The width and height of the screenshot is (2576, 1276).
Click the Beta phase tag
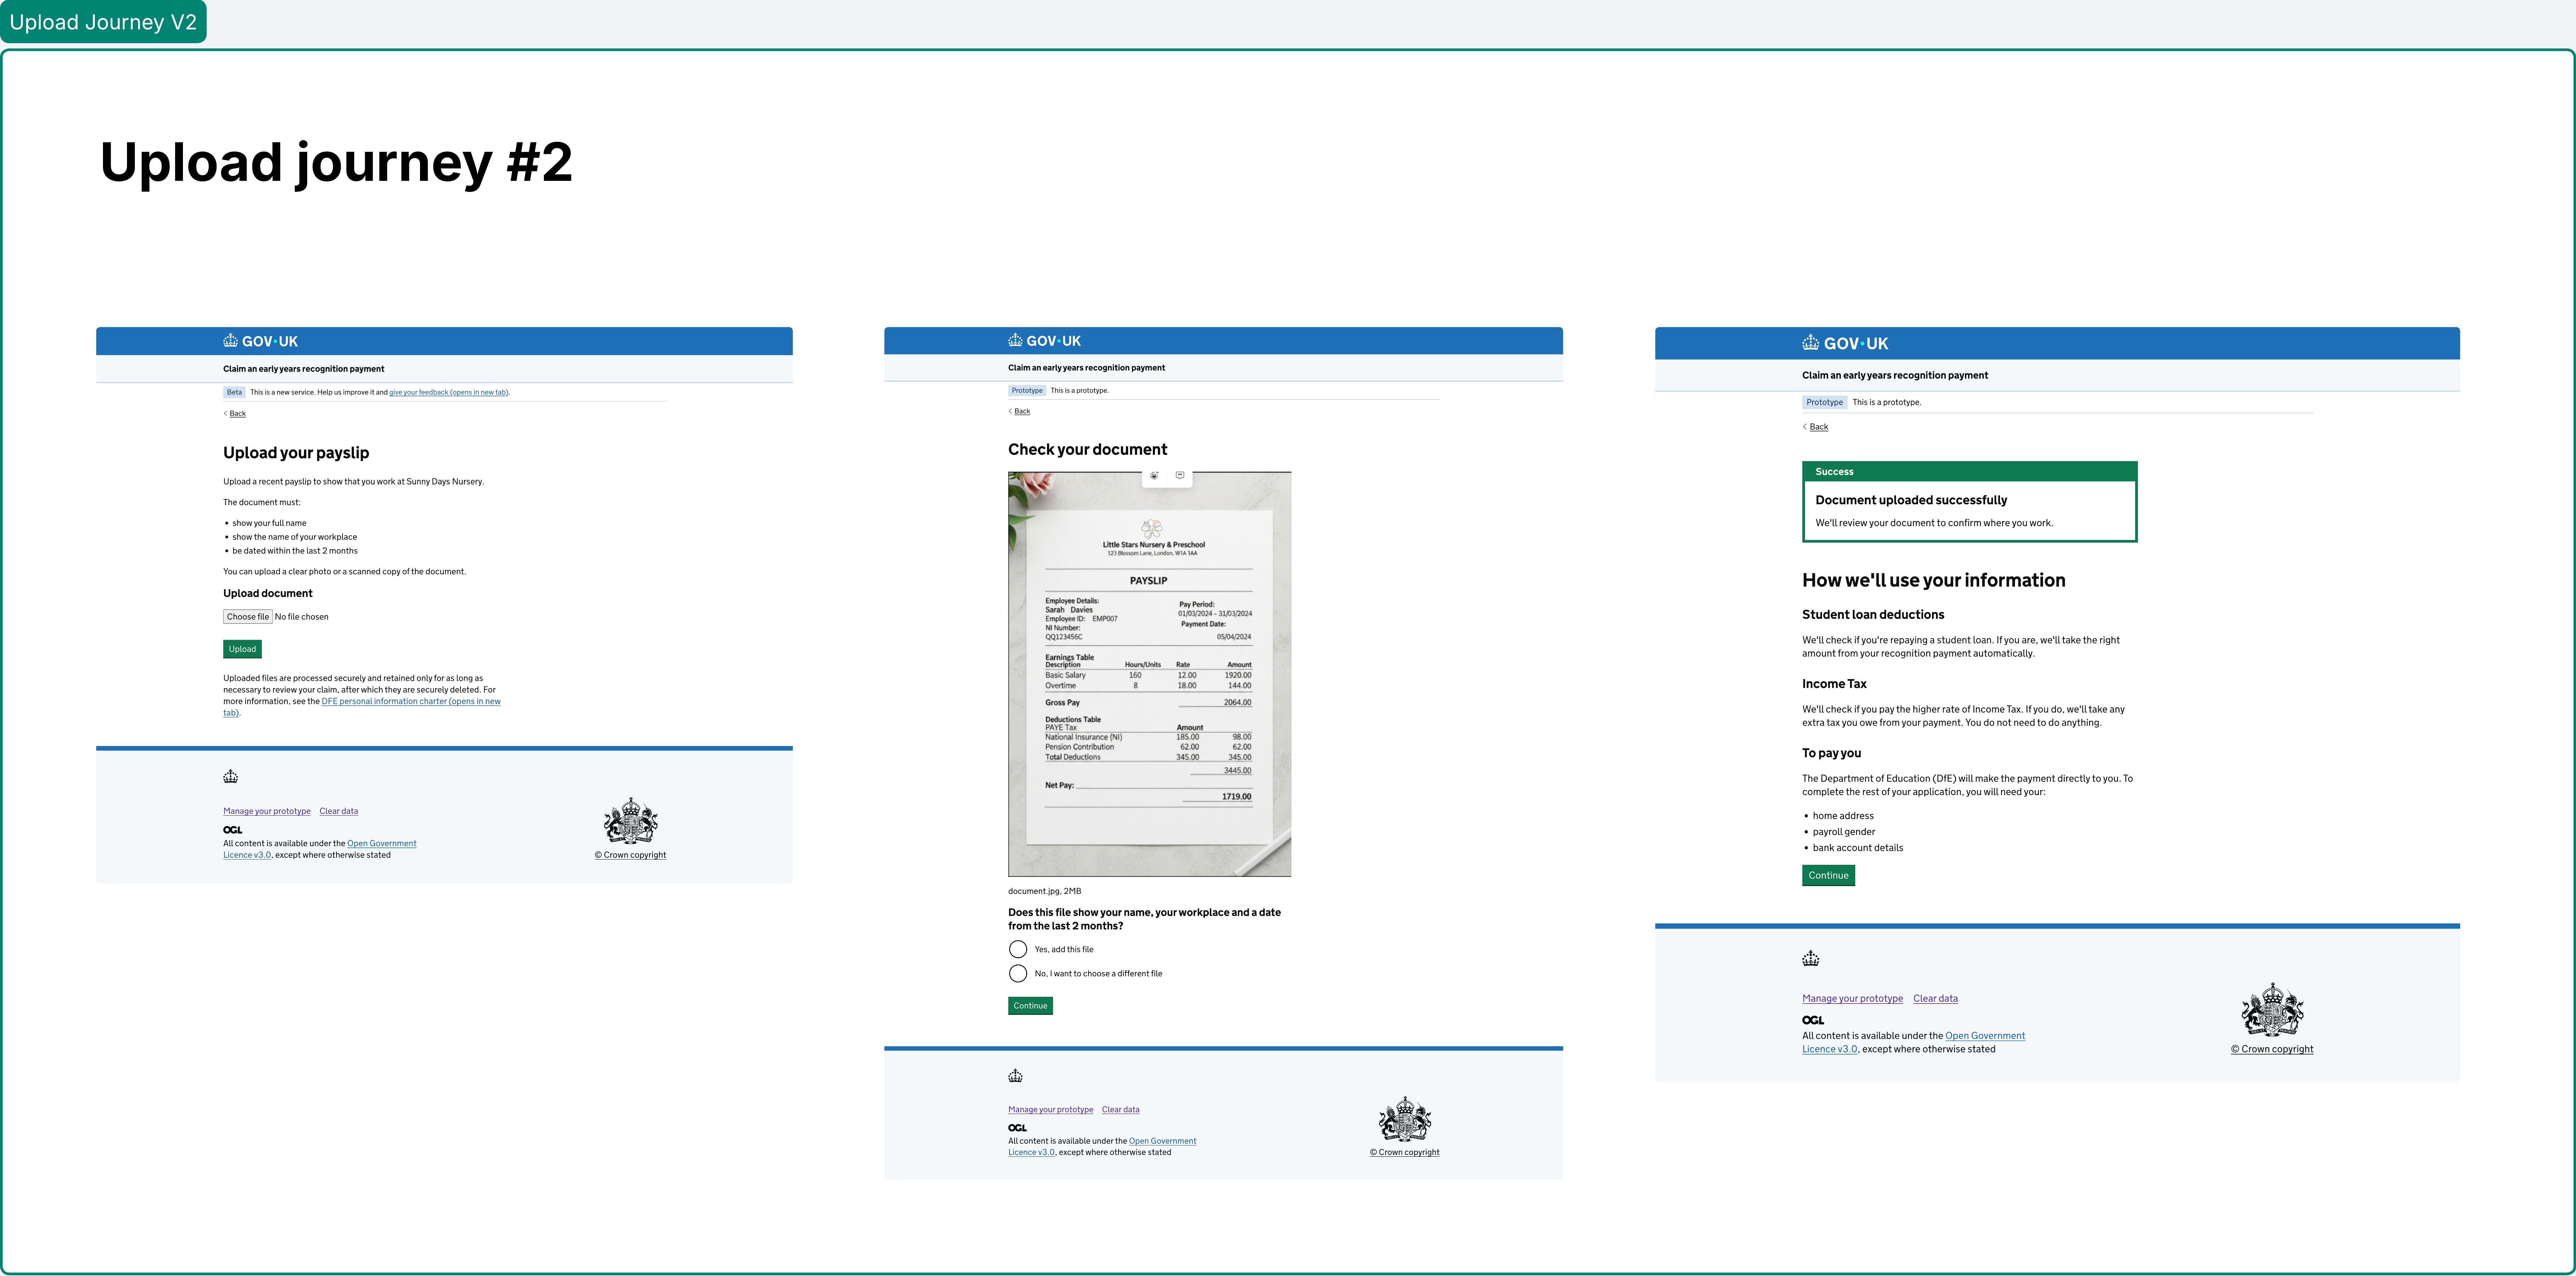pyautogui.click(x=234, y=392)
